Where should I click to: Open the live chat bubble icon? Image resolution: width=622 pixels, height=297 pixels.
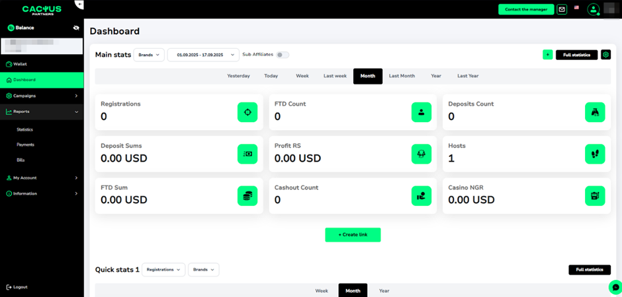pos(615,287)
